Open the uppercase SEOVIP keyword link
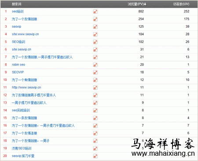This screenshot has width=198, height=161. point(18,72)
